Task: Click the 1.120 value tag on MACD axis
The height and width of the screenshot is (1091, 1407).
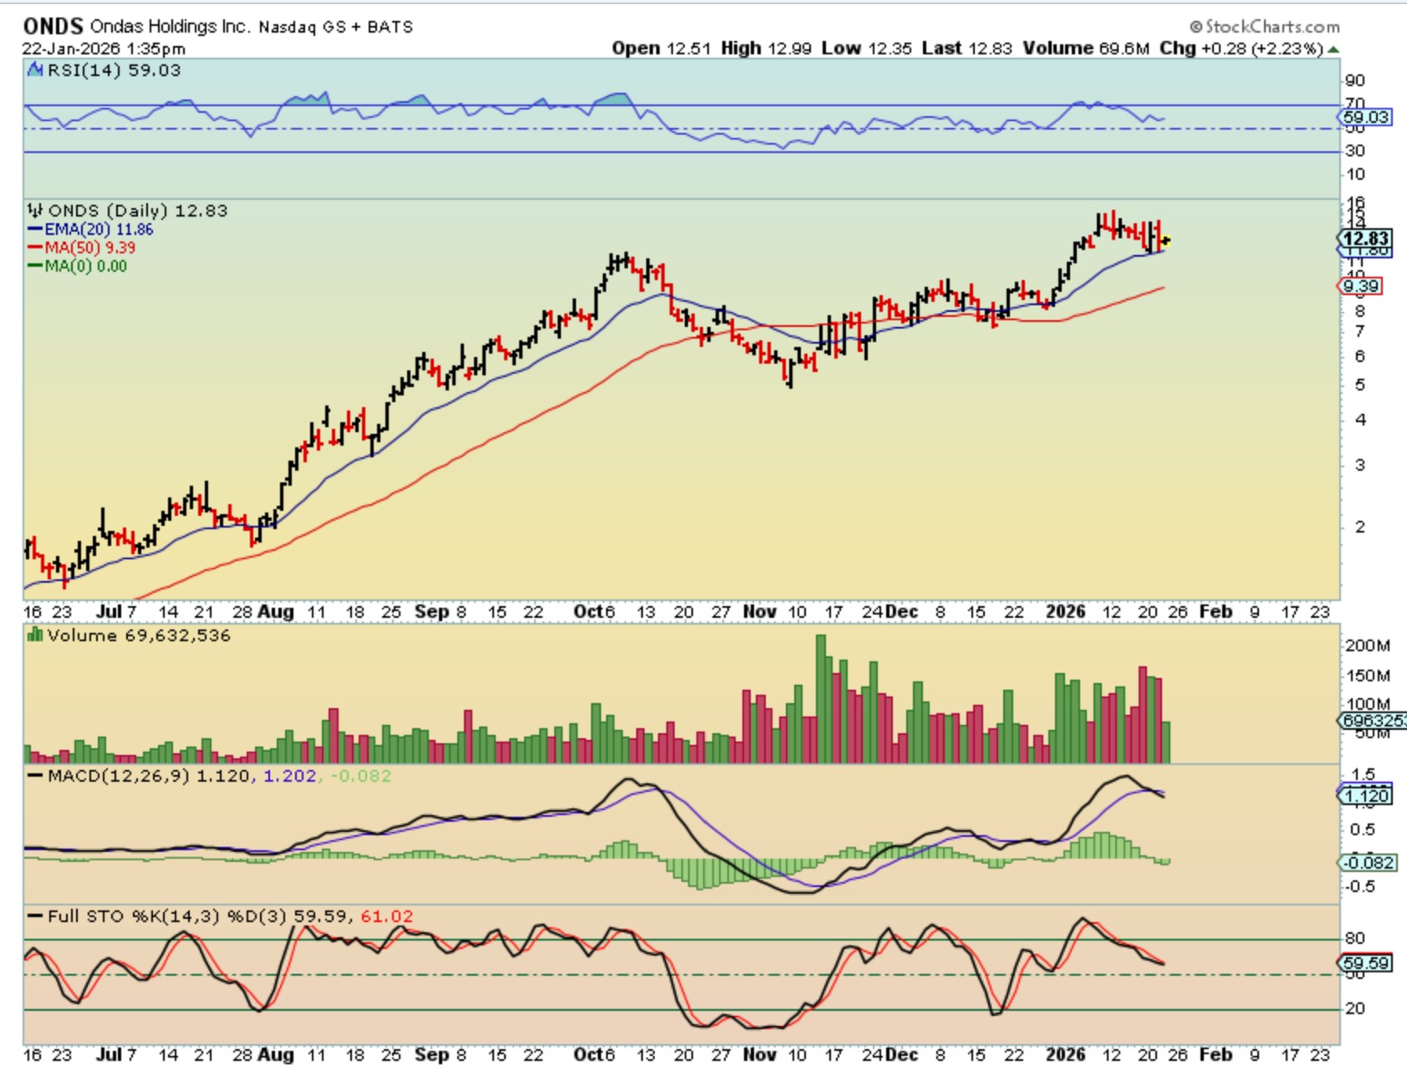Action: [x=1366, y=795]
